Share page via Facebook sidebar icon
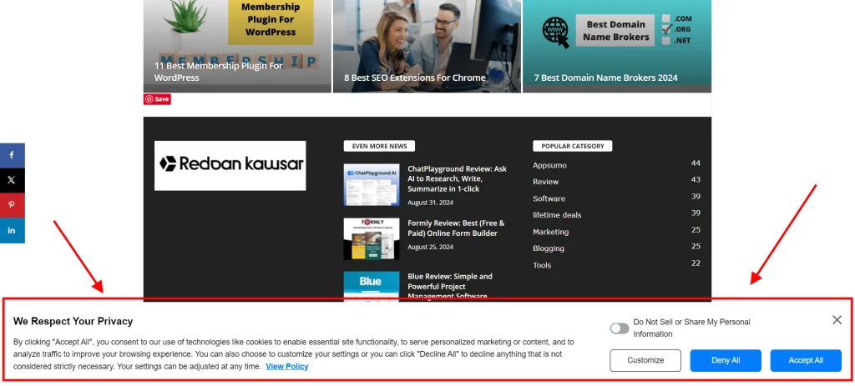855x386 pixels. (x=12, y=156)
